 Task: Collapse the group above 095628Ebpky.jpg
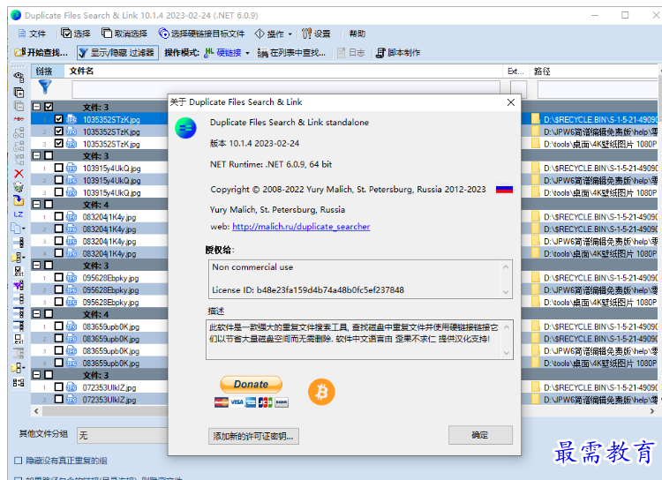tap(37, 265)
